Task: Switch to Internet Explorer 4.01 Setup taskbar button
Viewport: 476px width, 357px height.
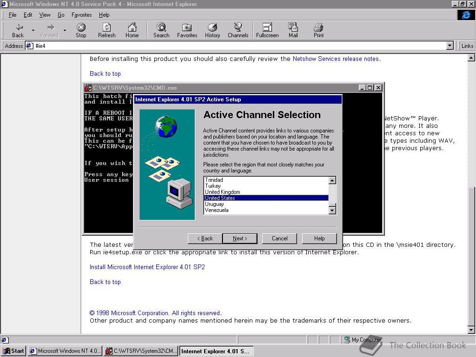Action: tap(217, 351)
